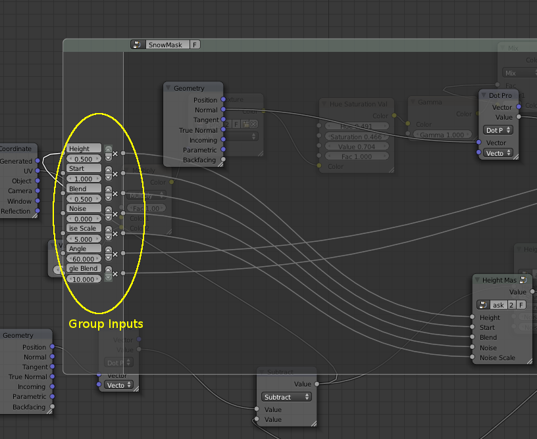537x439 pixels.
Task: Open the Vecto dropdown at bottom left
Action: click(118, 385)
